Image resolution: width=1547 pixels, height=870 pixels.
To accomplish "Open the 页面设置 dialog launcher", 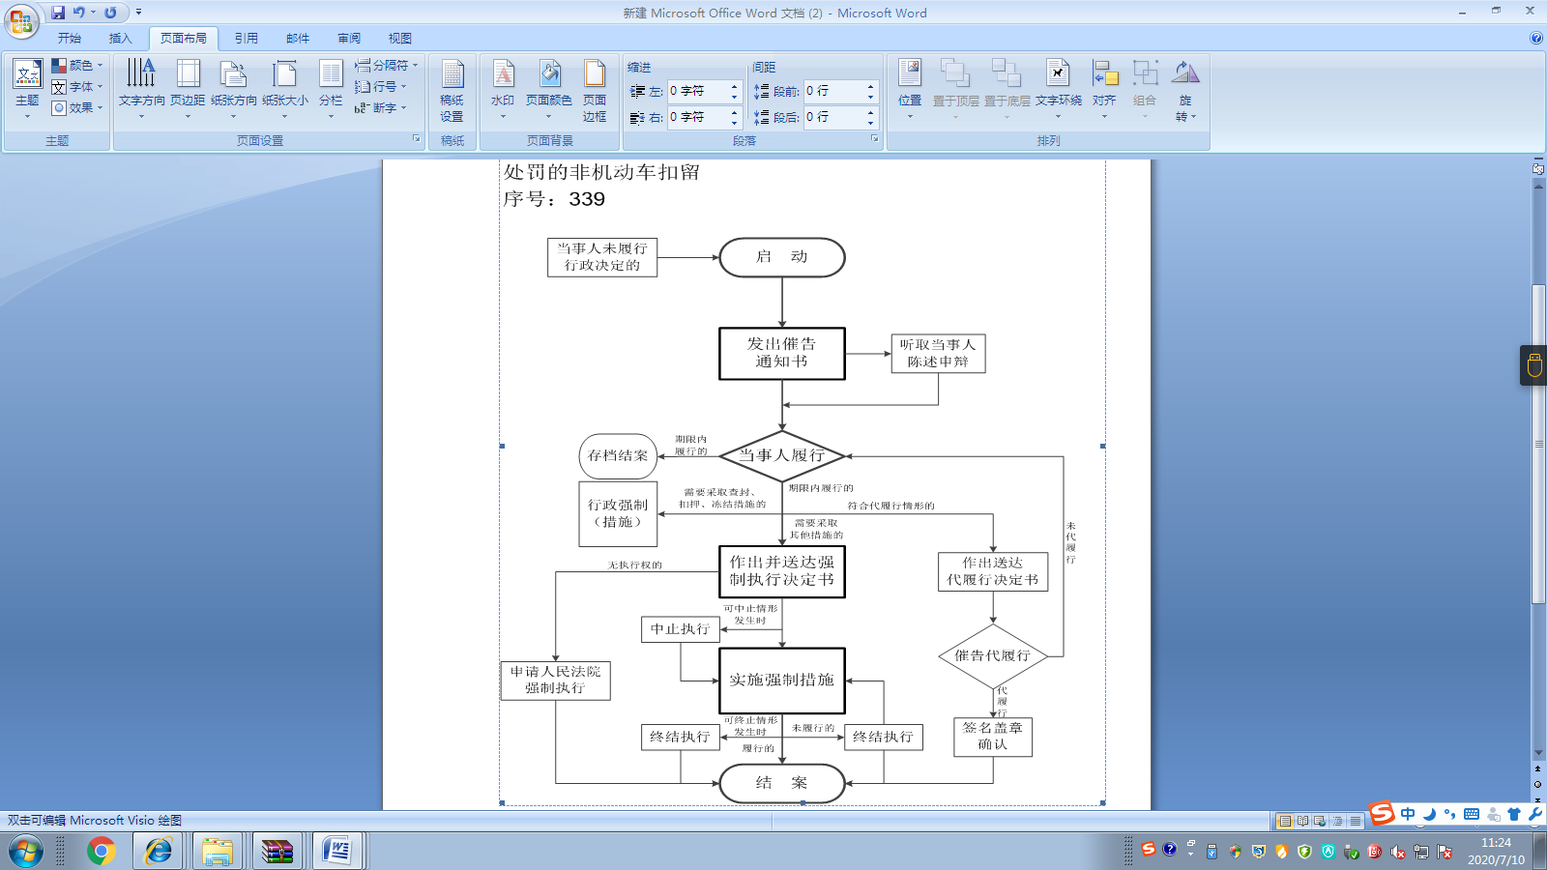I will coord(417,139).
